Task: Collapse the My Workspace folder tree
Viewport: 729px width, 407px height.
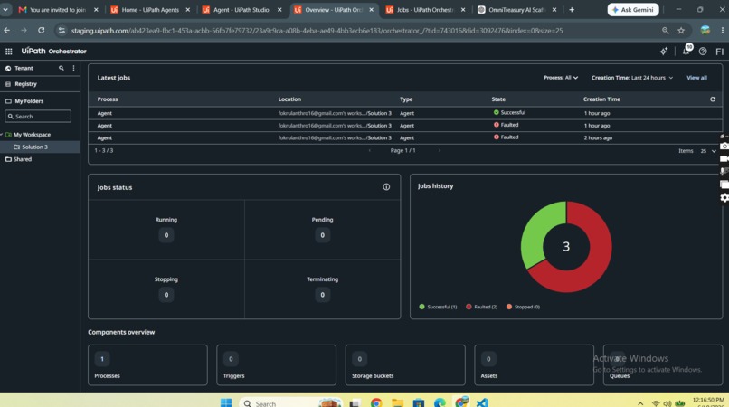Action: pos(2,135)
